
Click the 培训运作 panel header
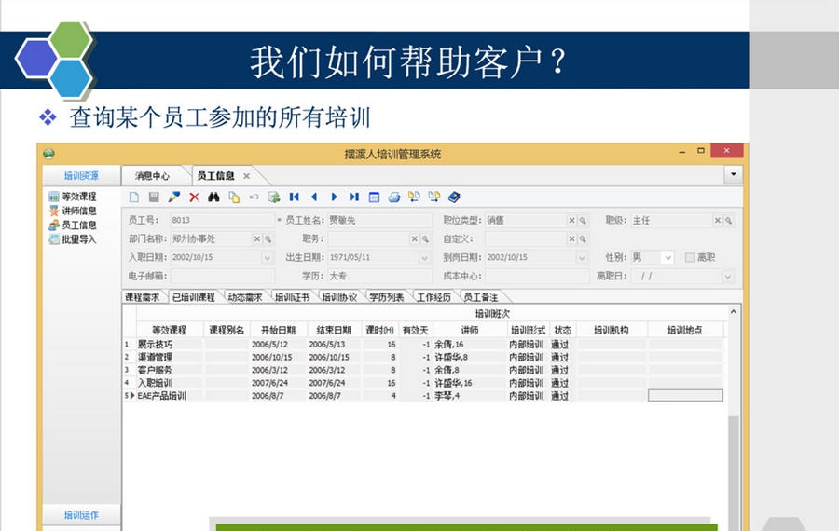tap(81, 515)
